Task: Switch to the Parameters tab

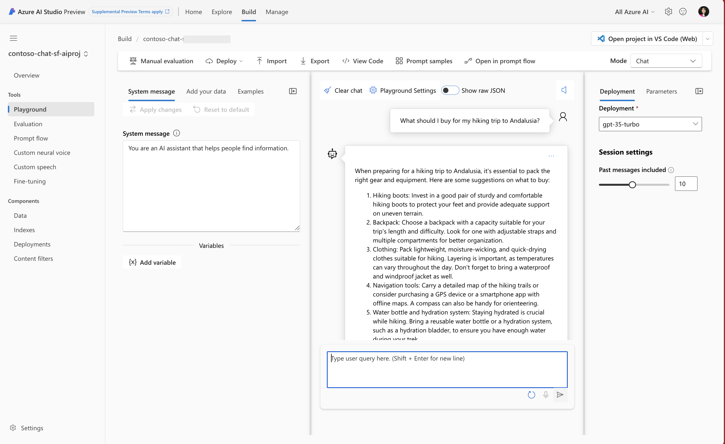Action: point(661,91)
